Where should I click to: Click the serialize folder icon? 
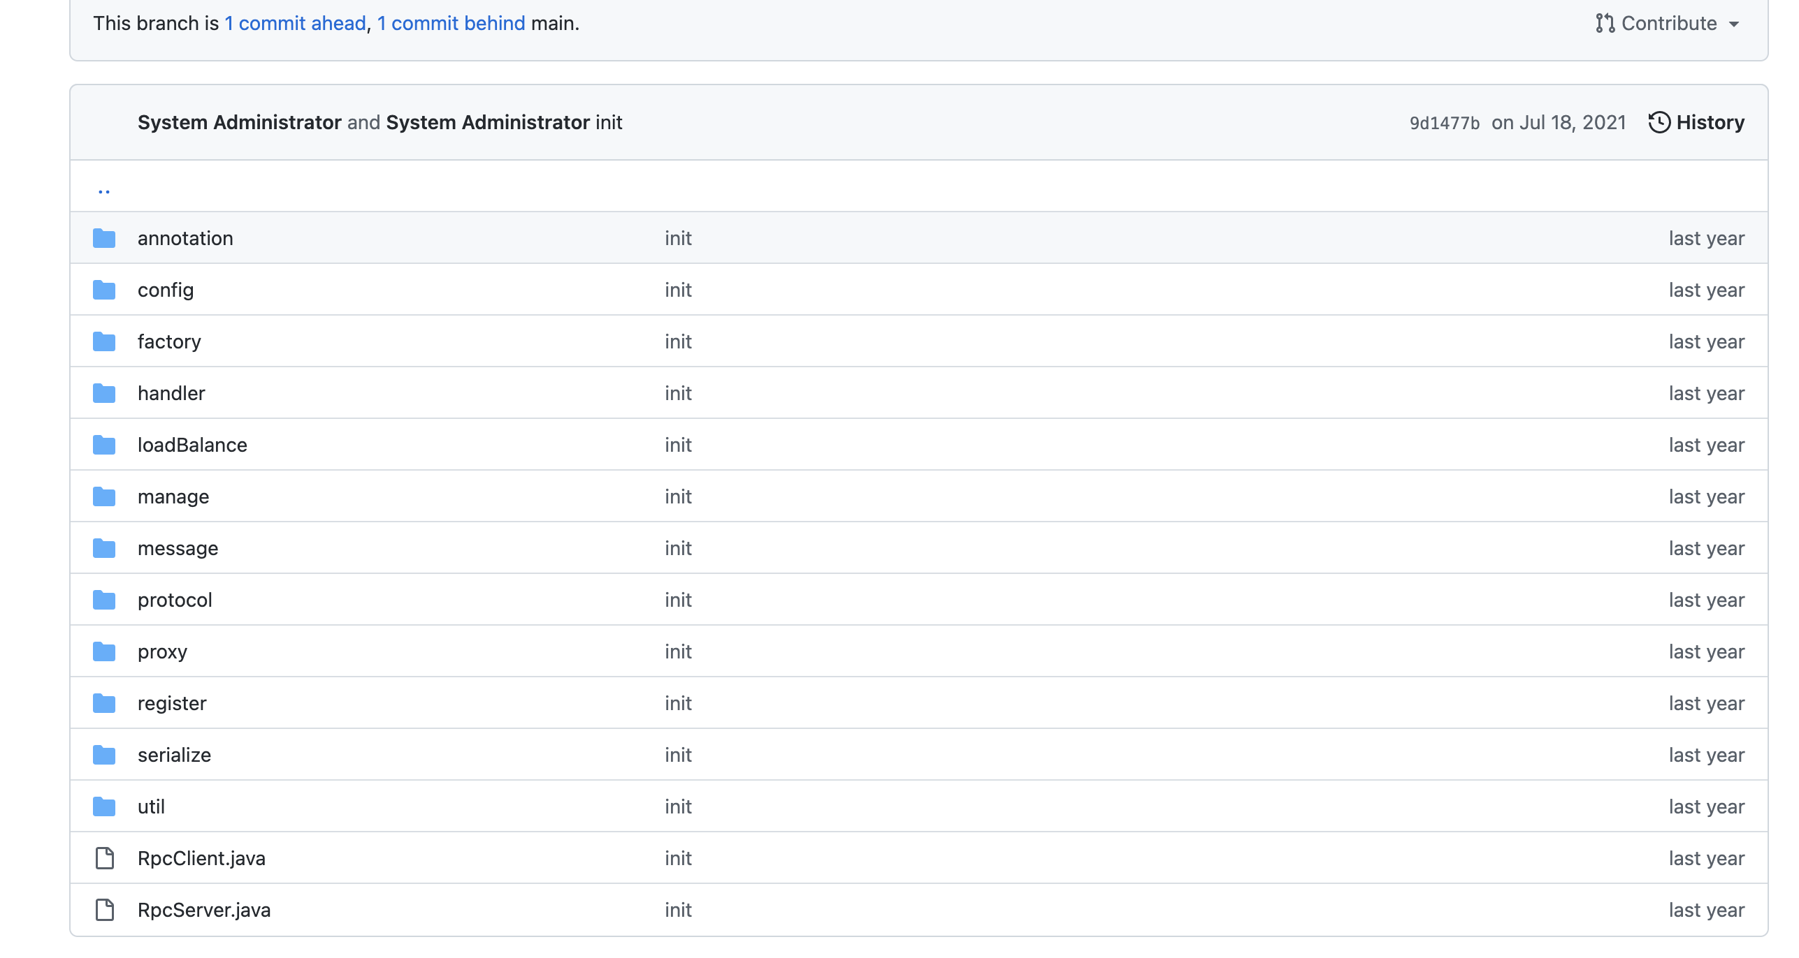click(104, 755)
